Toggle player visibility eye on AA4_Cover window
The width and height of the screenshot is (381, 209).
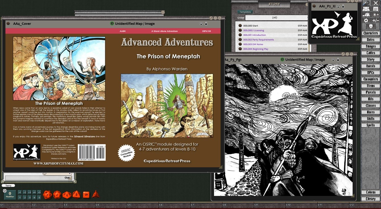pos(201,24)
